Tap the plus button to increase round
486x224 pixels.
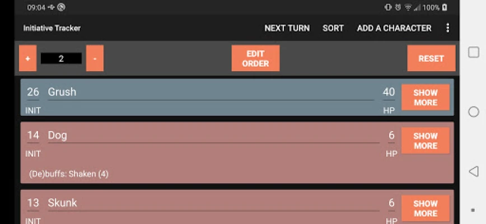pos(27,58)
